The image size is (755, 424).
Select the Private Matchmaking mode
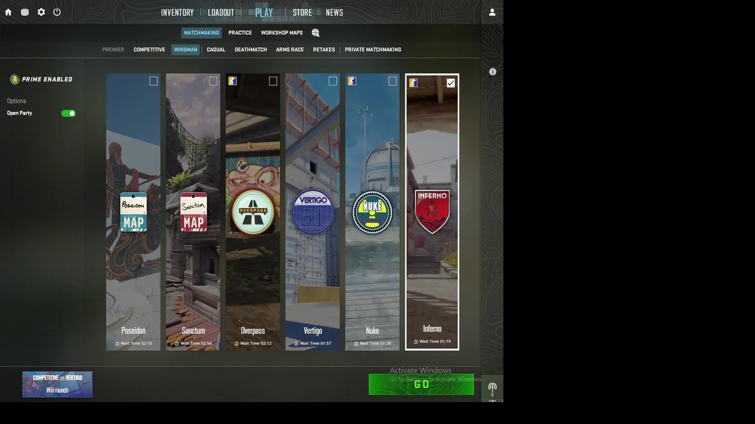point(373,49)
